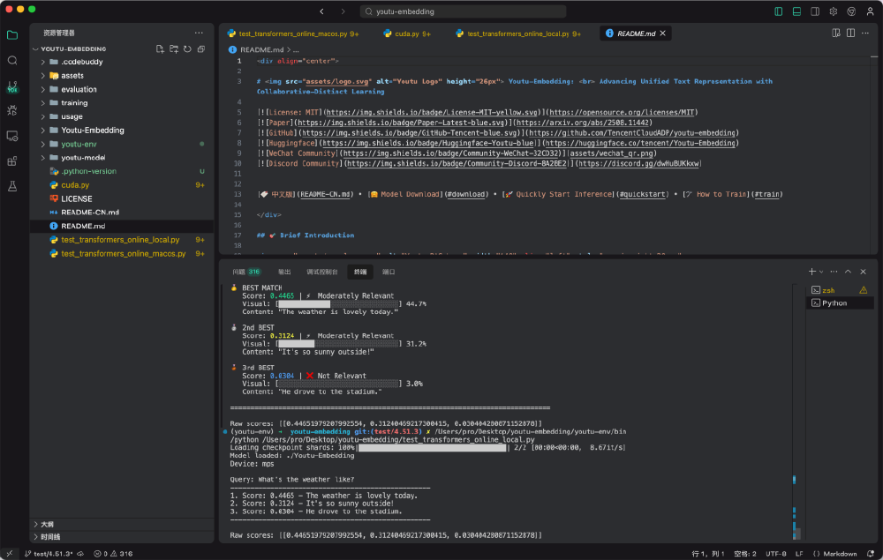Toggle the bottom panel layout button
Viewport: 883px width, 560px height.
(x=796, y=11)
